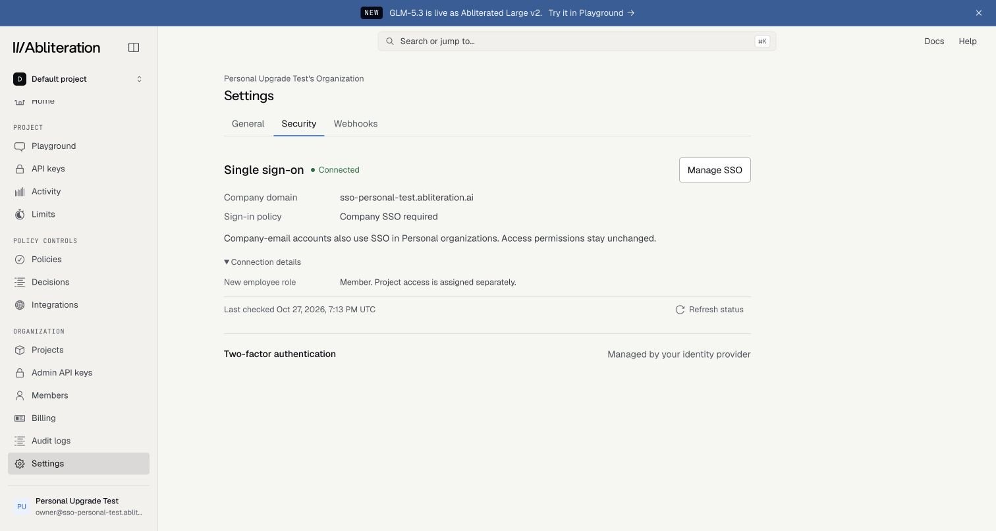Click the search magnifier icon

390,42
